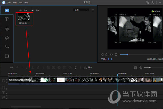Select the imported video thumbnail in media panel
The height and width of the screenshot is (109, 163).
(x=24, y=17)
